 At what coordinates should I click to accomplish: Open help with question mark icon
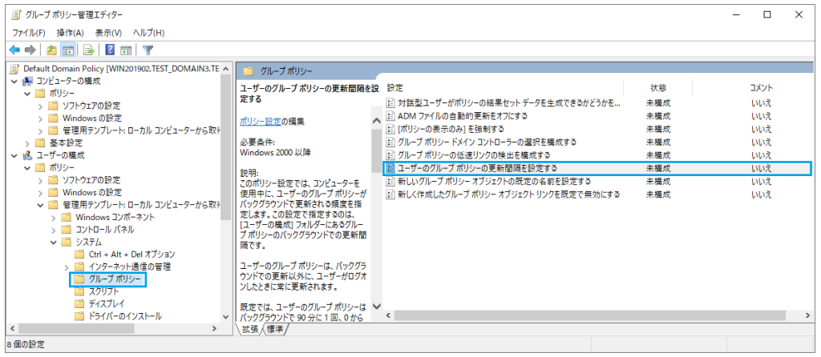[110, 50]
